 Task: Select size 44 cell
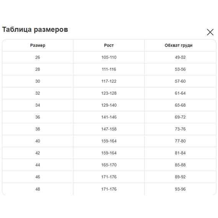(x=38, y=165)
